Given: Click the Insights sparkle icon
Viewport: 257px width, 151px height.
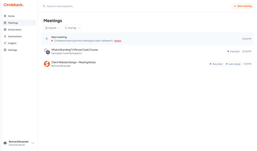Looking at the screenshot, I should tap(5, 43).
